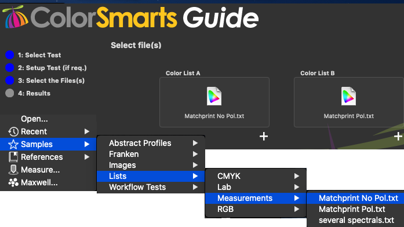Screen dimensions: 404x227
Task: Click the Measure instrument icon
Action: 13,170
